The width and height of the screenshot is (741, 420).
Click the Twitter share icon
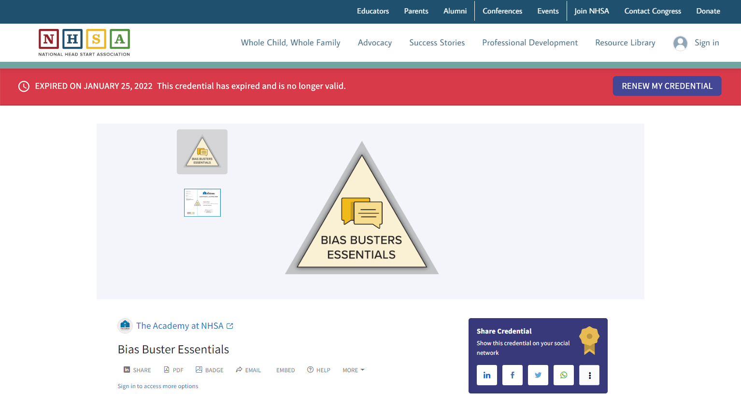pyautogui.click(x=538, y=375)
